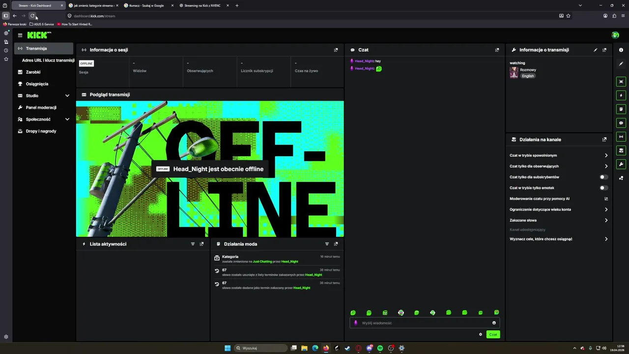The image size is (629, 354).
Task: Click the Wyślij wiadomość chat input field
Action: click(425, 323)
